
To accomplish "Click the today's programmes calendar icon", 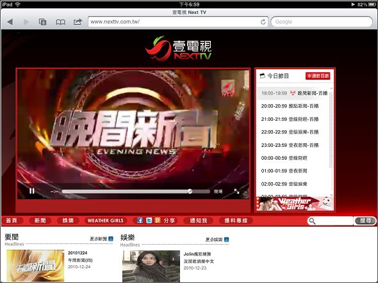I will coord(262,76).
